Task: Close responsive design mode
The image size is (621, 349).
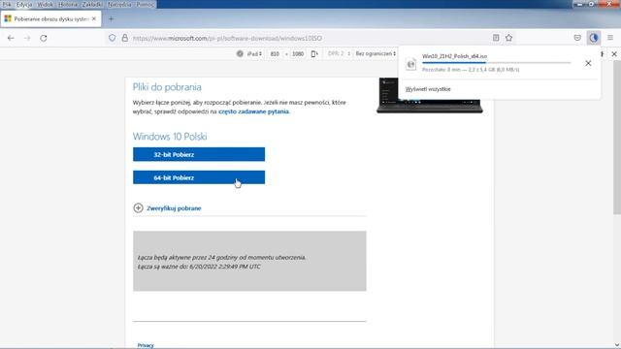Action: tap(614, 54)
